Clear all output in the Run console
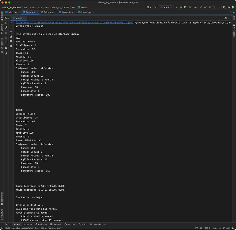Screen dimensions: 236x230 11,45
